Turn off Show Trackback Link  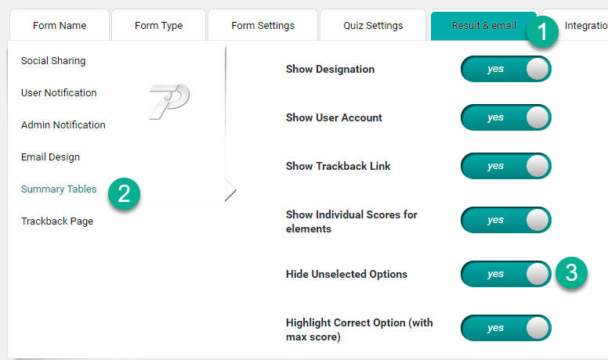coord(506,166)
